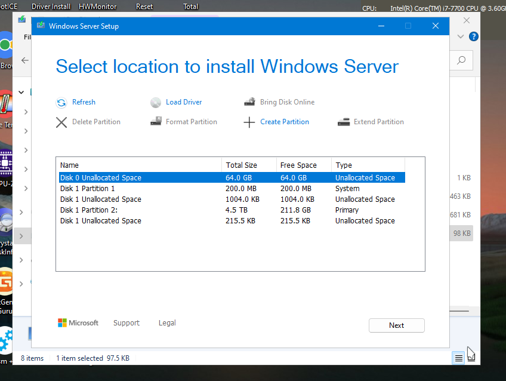Click the back arrow in the background window
The image size is (506, 381).
pos(25,60)
